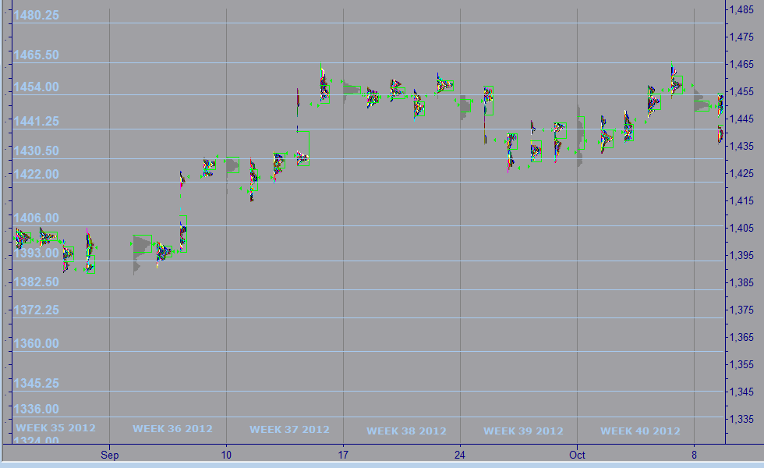The image size is (764, 468).
Task: Select the 1465.50 horizontal level label
Action: (x=34, y=55)
